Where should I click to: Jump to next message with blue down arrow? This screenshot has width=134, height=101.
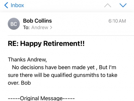pyautogui.click(x=123, y=5)
